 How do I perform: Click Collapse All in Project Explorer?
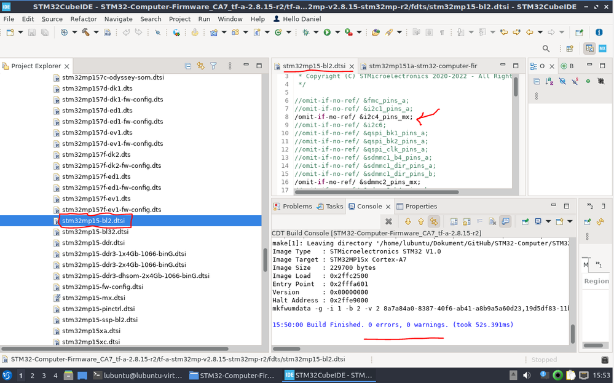pos(188,66)
